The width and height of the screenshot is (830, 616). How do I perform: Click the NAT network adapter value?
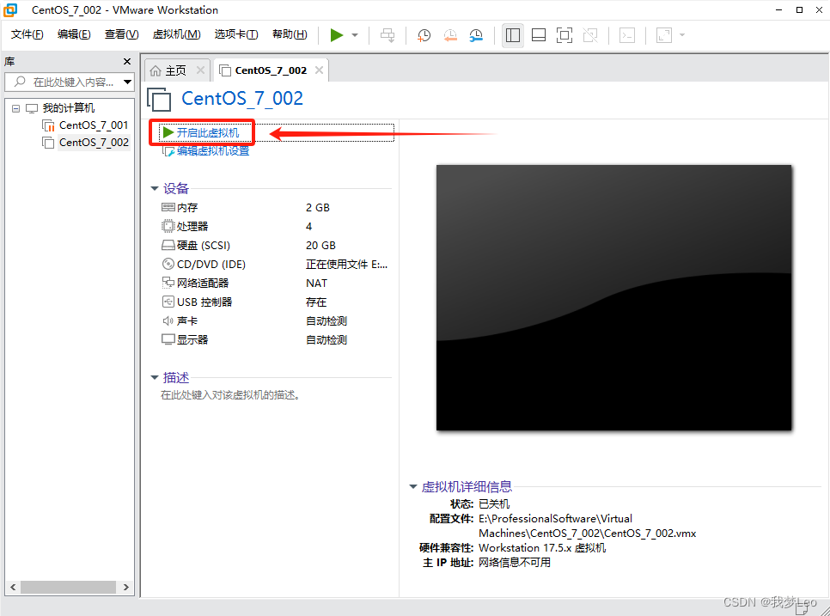[316, 284]
